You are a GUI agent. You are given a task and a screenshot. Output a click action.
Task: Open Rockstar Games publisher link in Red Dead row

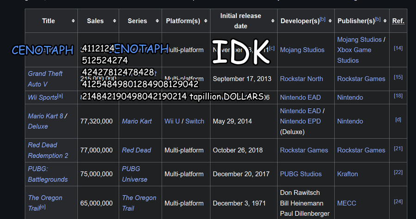(361, 150)
